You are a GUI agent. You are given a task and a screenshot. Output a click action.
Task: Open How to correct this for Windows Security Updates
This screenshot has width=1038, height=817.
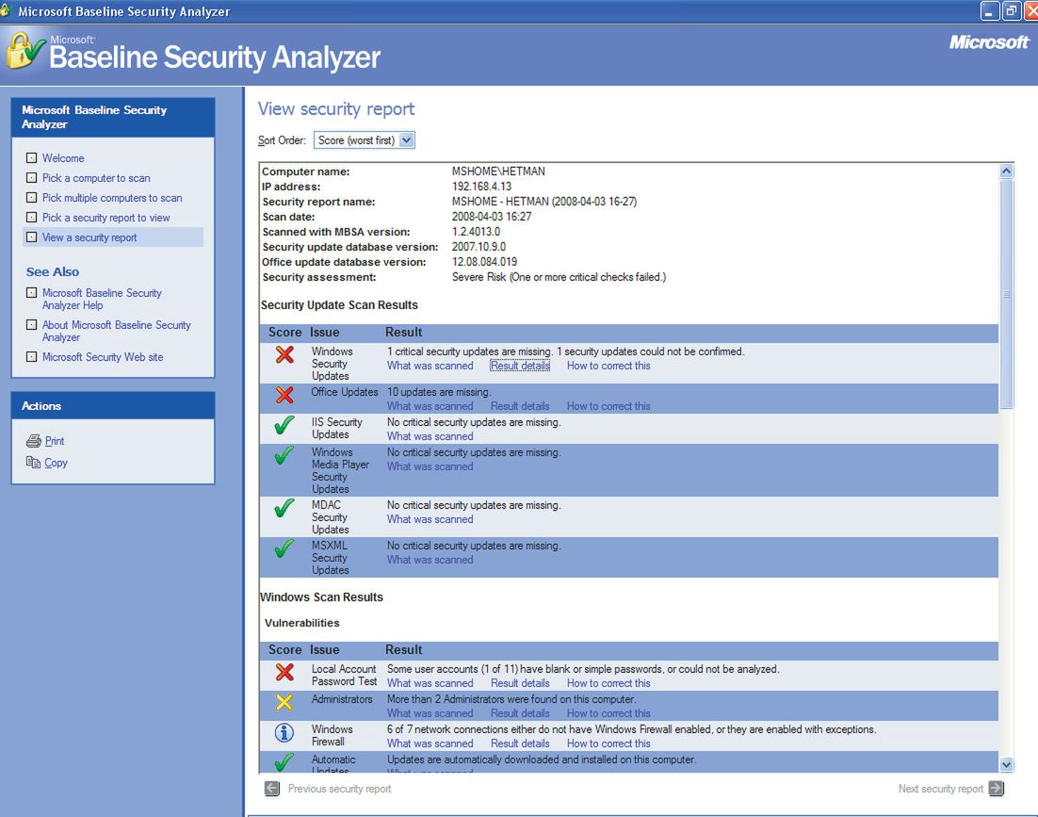click(x=608, y=366)
